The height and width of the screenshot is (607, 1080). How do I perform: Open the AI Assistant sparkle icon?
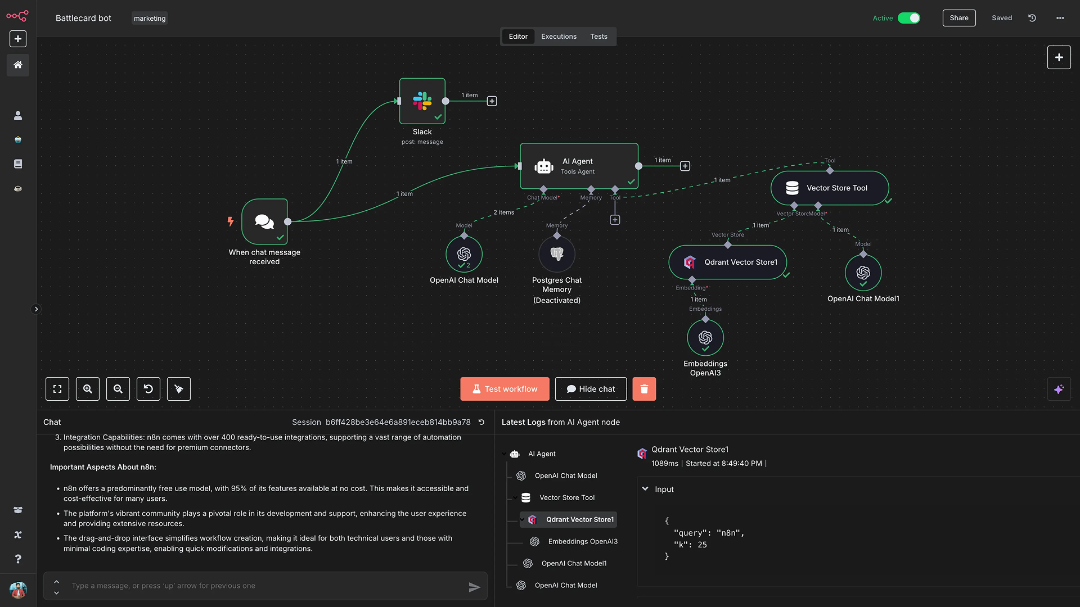[1059, 389]
